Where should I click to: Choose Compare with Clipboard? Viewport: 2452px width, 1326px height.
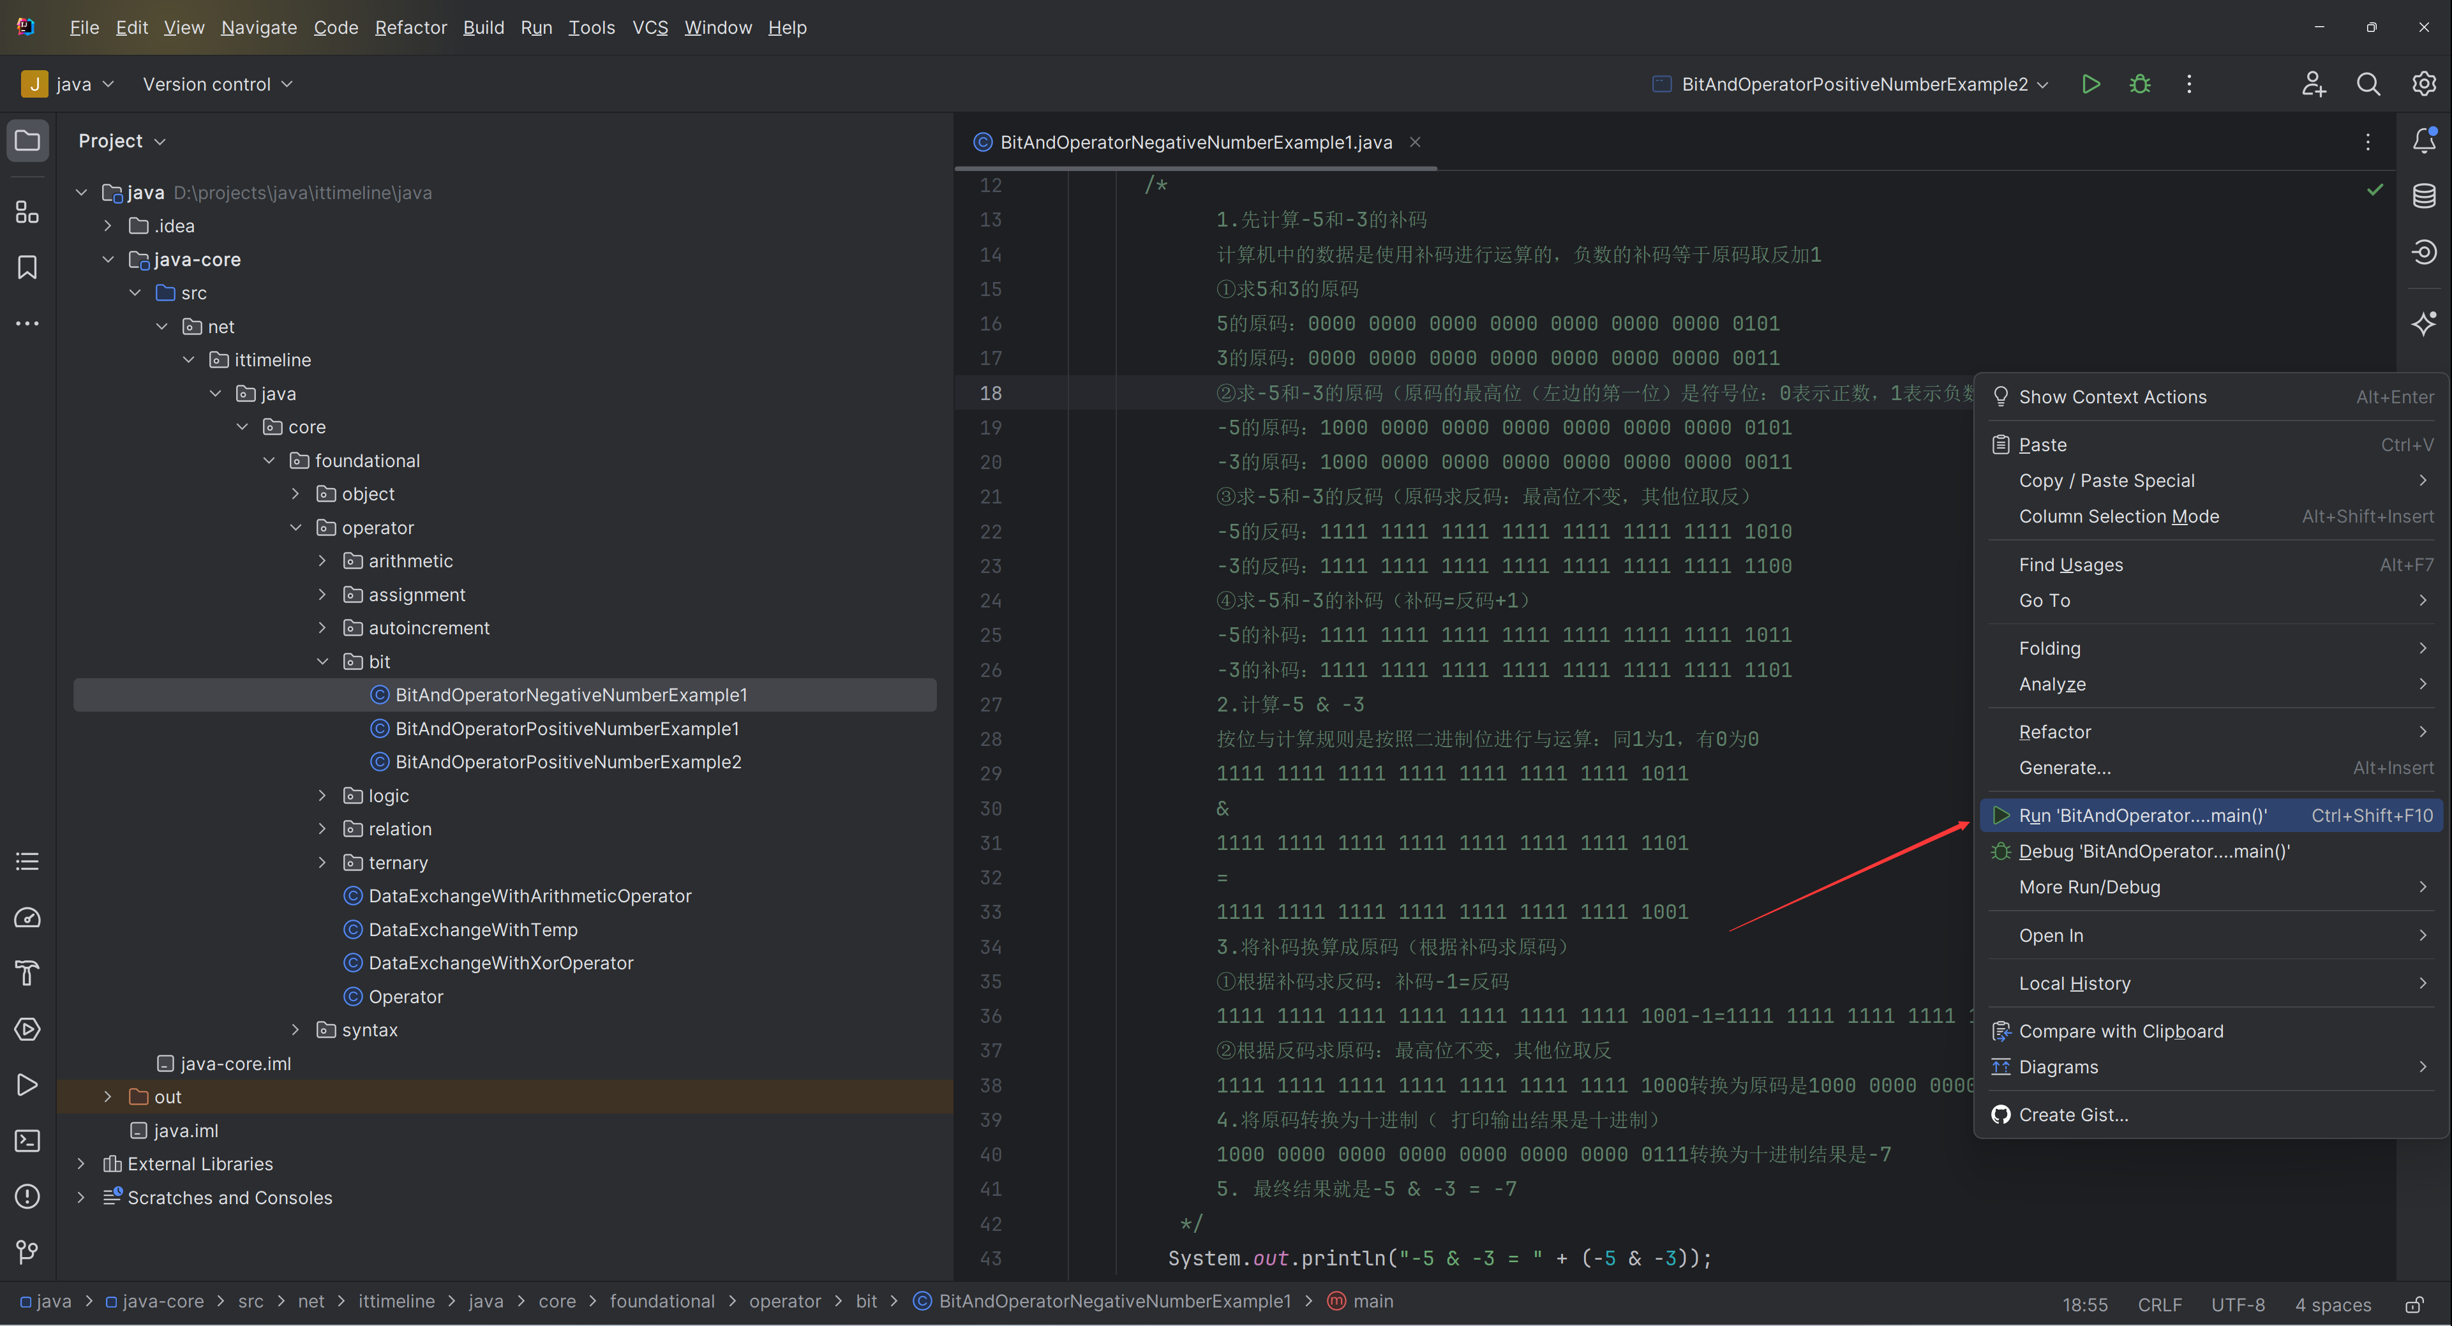point(2211,1032)
